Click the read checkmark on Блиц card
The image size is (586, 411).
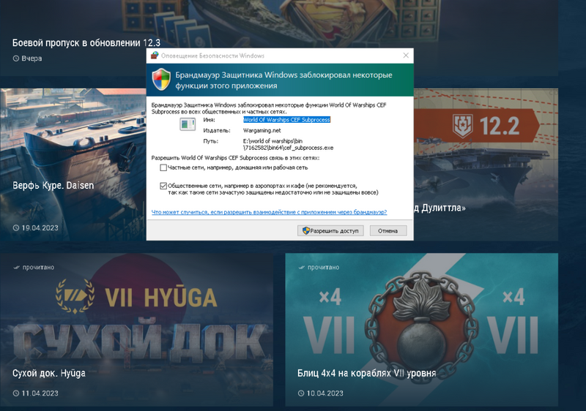point(301,268)
